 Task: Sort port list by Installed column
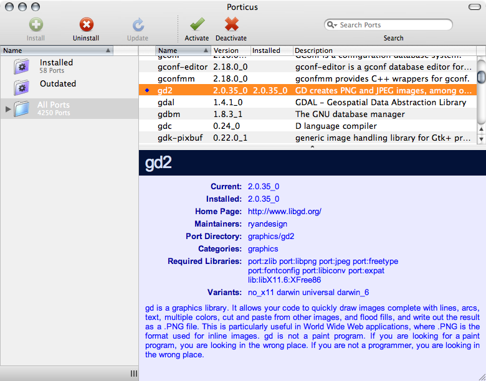[272, 50]
